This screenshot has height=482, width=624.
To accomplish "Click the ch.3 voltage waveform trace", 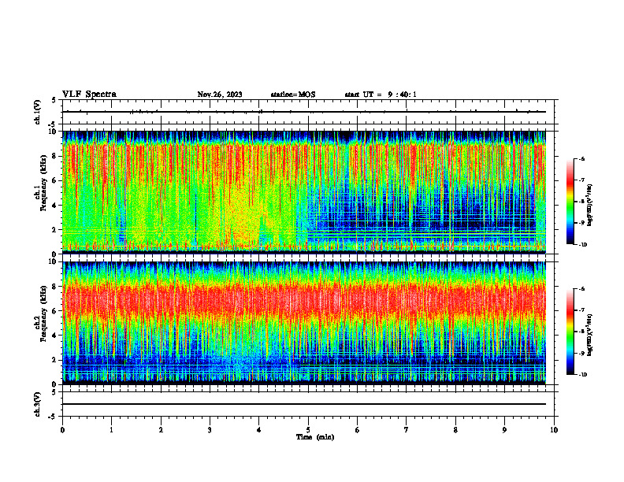I will [304, 404].
